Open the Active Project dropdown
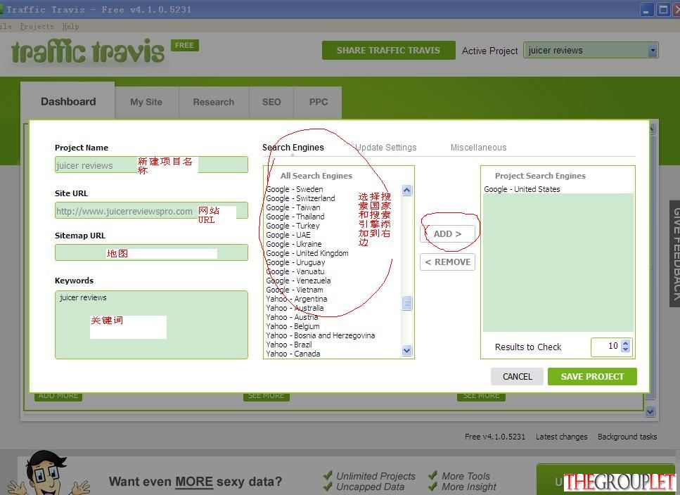 653,51
